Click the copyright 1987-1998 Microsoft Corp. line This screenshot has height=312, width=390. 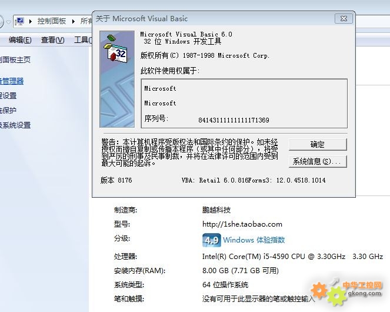(x=205, y=55)
